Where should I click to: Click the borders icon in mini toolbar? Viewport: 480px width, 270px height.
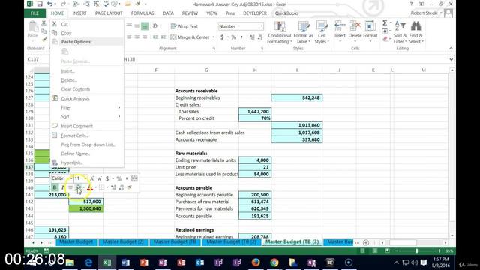pos(102,187)
